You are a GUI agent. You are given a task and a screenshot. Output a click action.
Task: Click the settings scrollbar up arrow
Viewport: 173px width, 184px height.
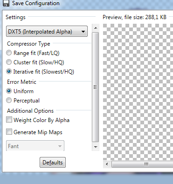[96, 28]
